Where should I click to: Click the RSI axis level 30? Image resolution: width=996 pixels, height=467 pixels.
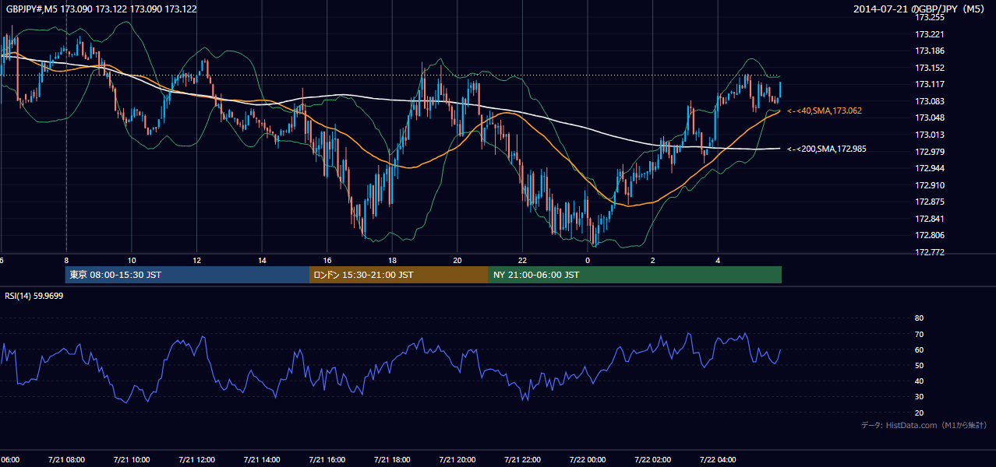click(x=919, y=397)
